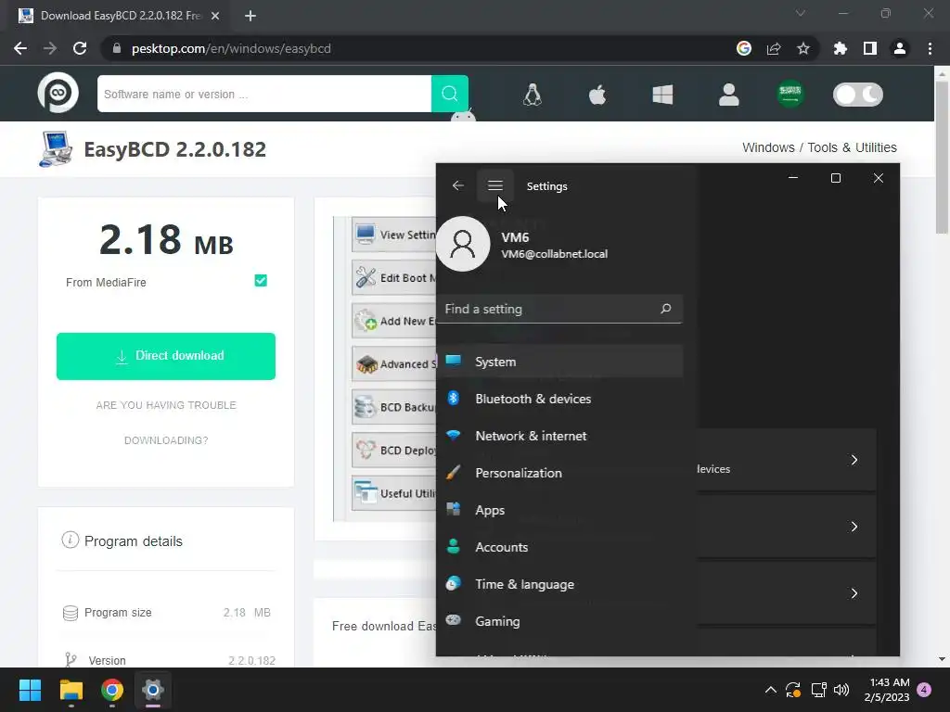Open Chrome three-dot menu
950x712 pixels.
930,48
